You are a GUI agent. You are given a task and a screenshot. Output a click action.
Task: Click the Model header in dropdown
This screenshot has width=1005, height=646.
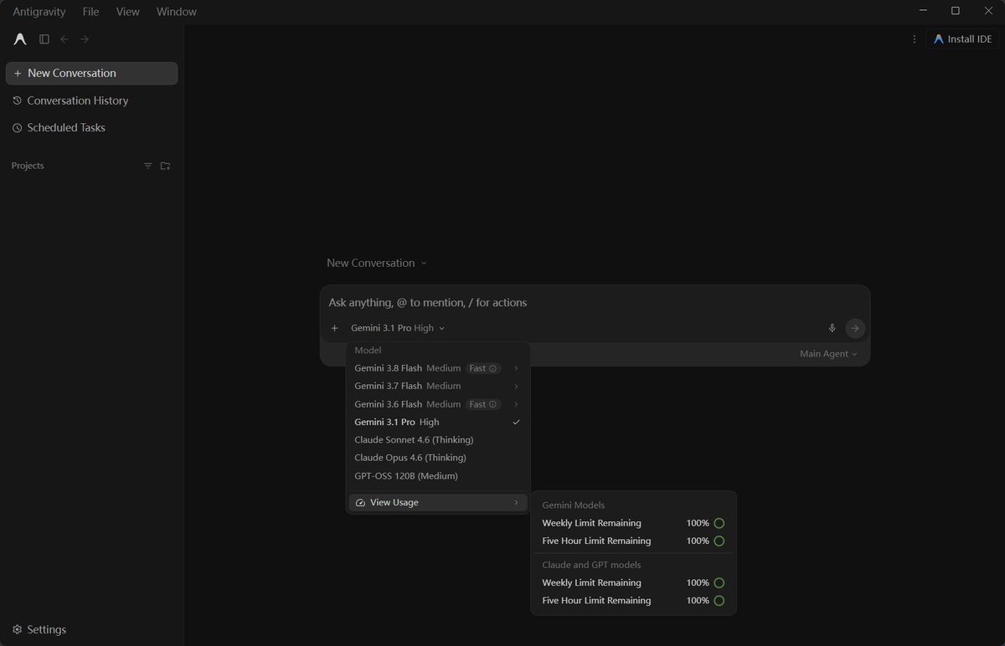pyautogui.click(x=368, y=351)
